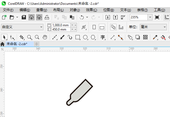The height and width of the screenshot is (117, 170).
Task: Decrease page height with down stepper
Action: (72, 29)
